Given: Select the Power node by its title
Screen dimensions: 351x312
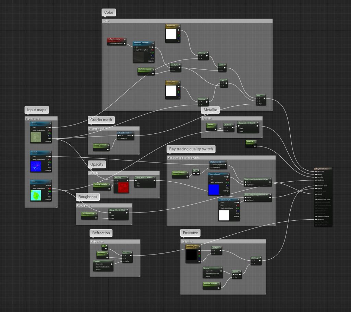Looking at the screenshot, I should click(235, 272).
